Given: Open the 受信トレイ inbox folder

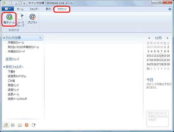Looking at the screenshot, I should (13, 85).
